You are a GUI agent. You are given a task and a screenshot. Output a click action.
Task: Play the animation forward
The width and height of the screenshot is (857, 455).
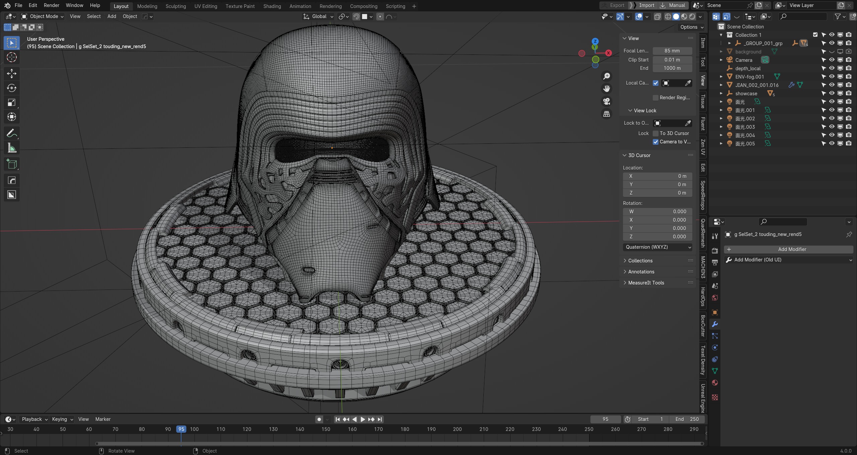point(363,419)
